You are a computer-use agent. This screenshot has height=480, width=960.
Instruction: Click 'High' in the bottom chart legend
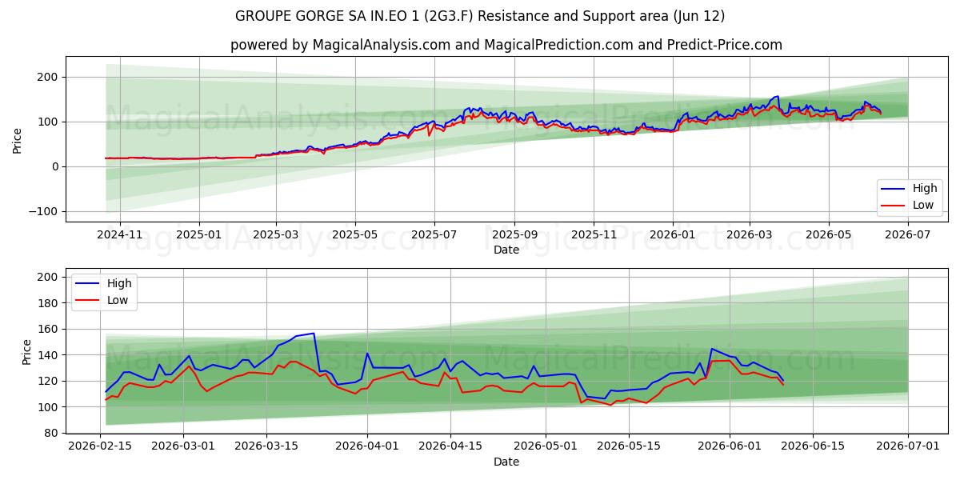pos(120,283)
